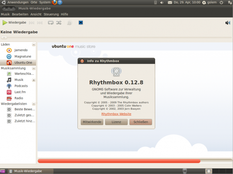233x174 pixels.
Task: Open the golem user status menu
Action: click(210, 3)
